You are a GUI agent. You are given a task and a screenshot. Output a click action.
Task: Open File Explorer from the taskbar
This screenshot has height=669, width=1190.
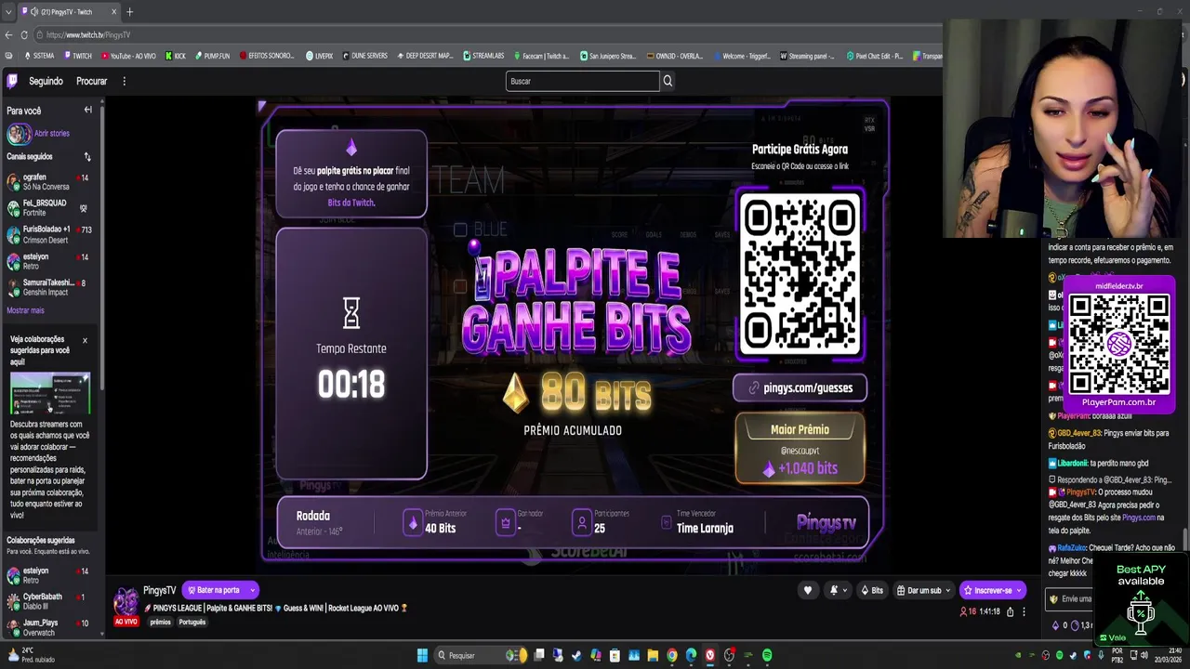(x=653, y=655)
